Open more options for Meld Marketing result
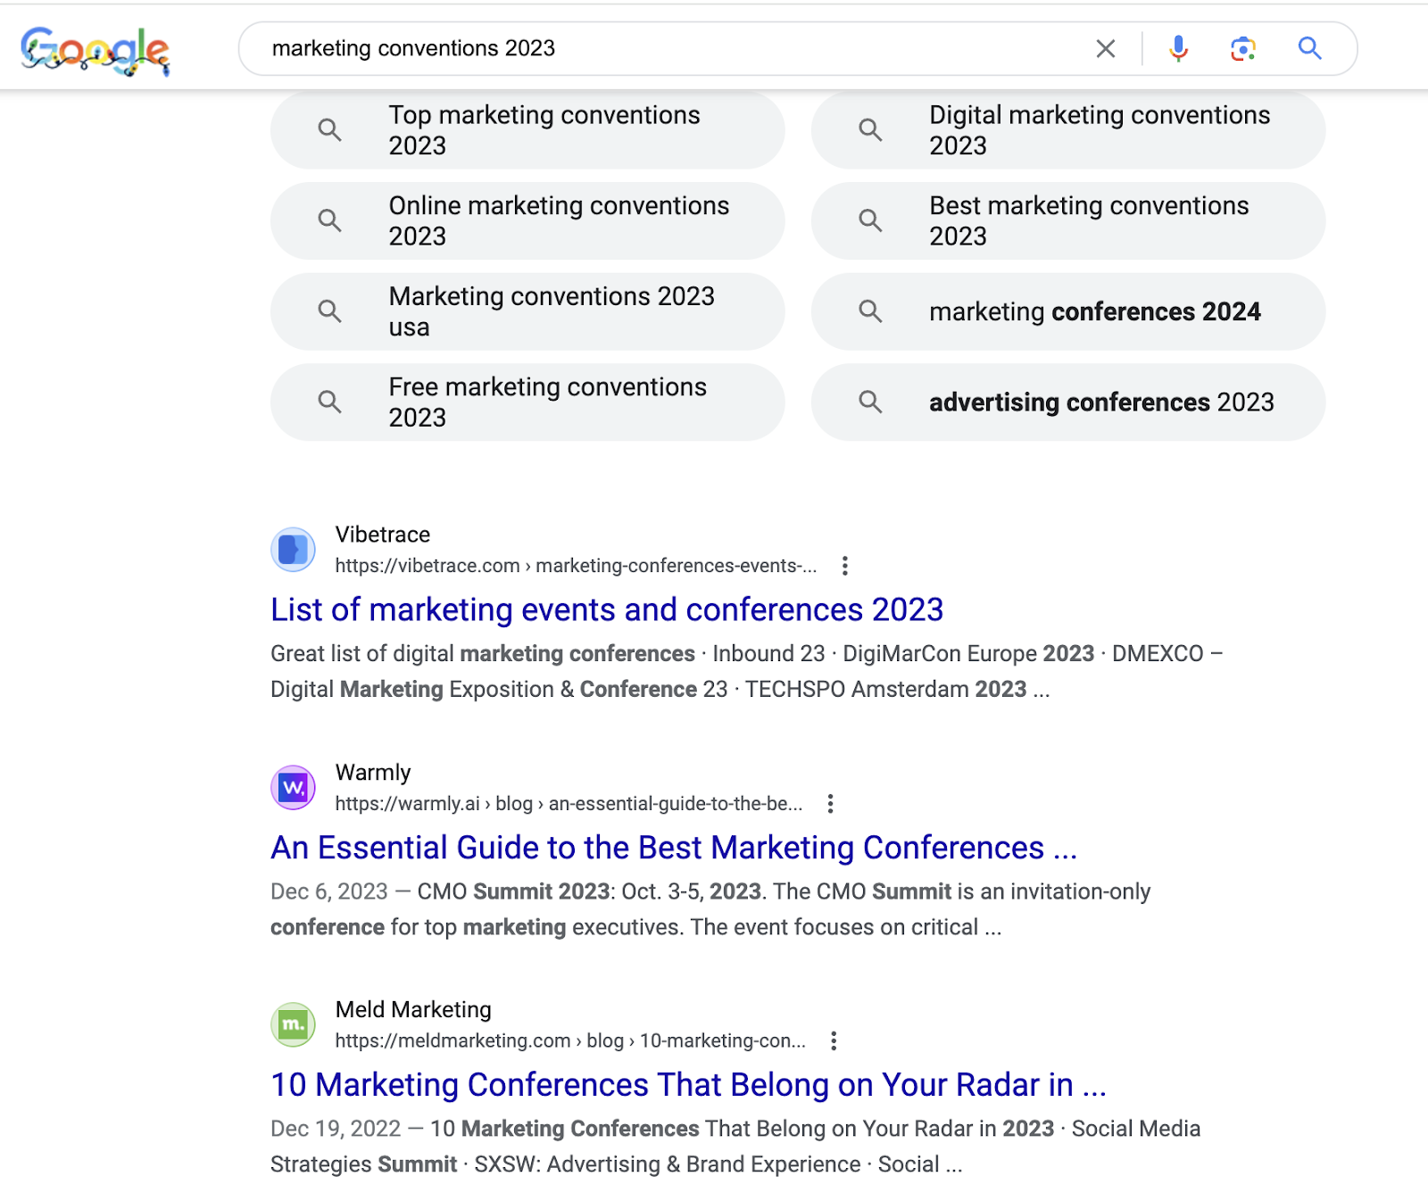 tap(834, 1040)
